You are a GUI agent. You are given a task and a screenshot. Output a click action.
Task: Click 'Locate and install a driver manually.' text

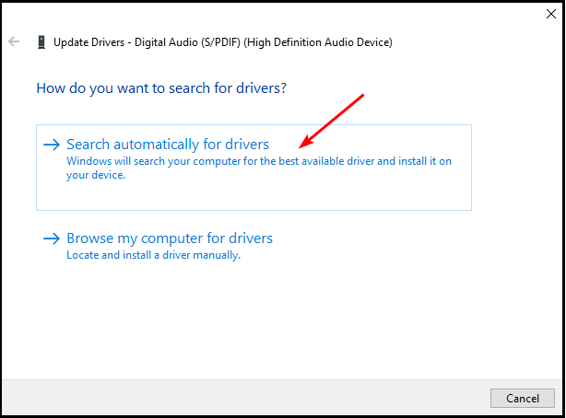pos(153,255)
